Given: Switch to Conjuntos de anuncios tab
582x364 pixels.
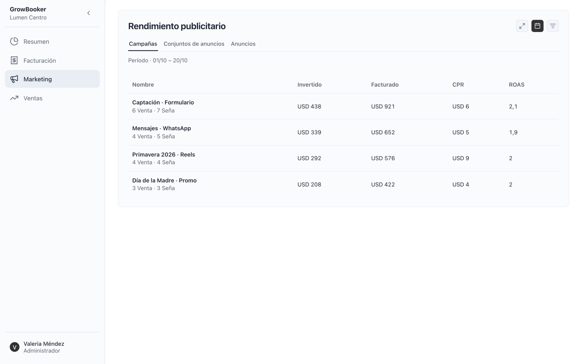Looking at the screenshot, I should coord(194,44).
